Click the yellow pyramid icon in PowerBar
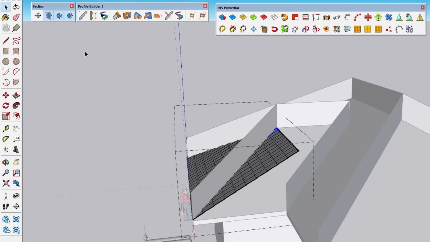430x242 pixels. (420, 17)
